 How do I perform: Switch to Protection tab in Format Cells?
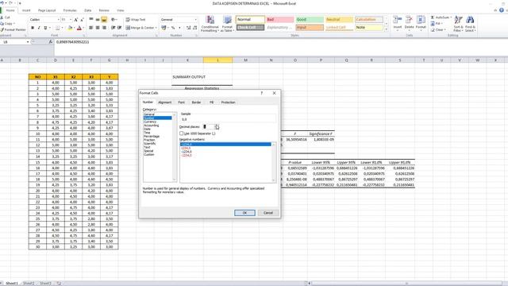point(228,102)
